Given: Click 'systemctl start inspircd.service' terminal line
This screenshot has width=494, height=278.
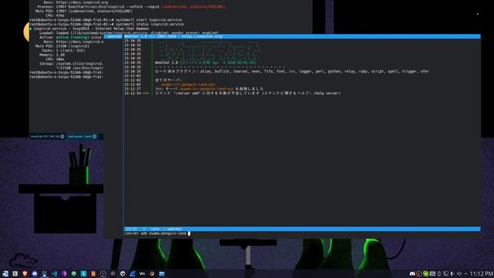Looking at the screenshot, I should pyautogui.click(x=149, y=20).
